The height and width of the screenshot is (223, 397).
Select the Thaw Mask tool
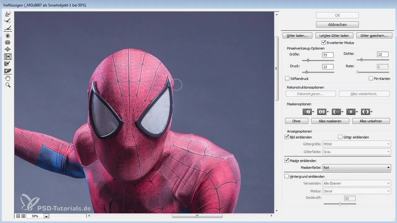(x=8, y=71)
